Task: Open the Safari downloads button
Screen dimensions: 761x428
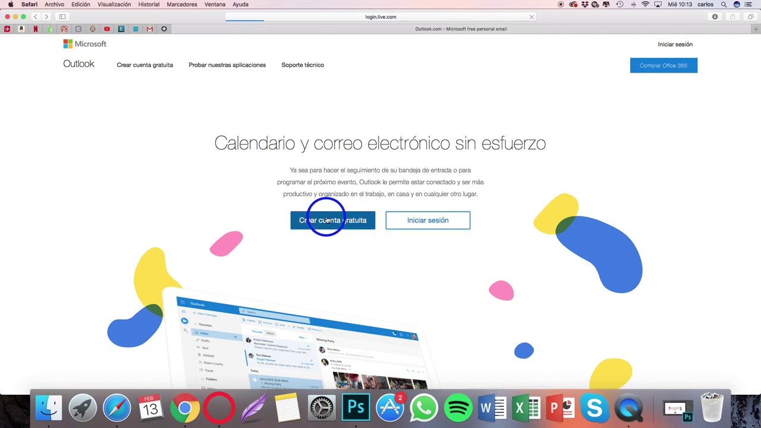Action: pyautogui.click(x=715, y=17)
